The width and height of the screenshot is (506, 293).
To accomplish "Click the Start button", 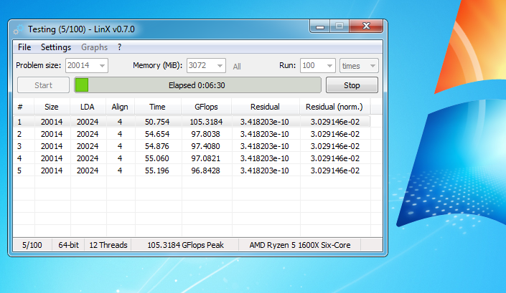I will [43, 85].
